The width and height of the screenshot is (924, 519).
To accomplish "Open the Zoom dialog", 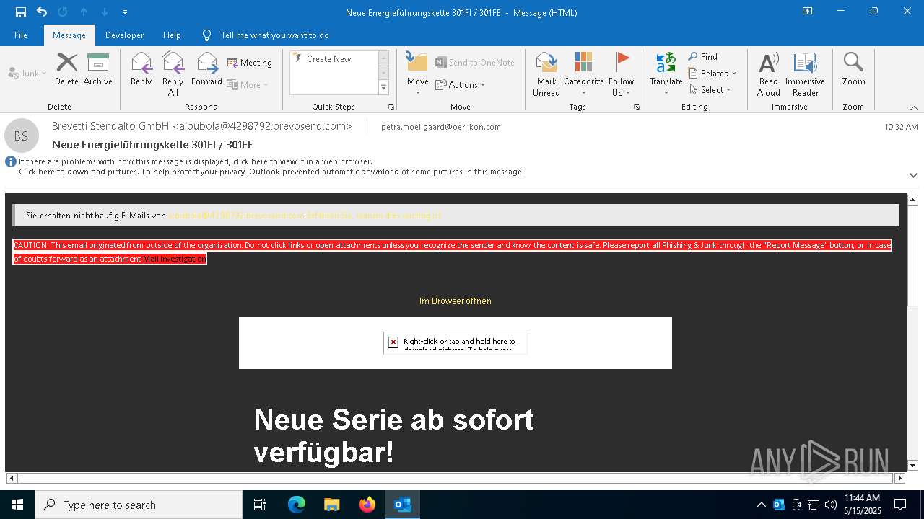I will click(853, 69).
